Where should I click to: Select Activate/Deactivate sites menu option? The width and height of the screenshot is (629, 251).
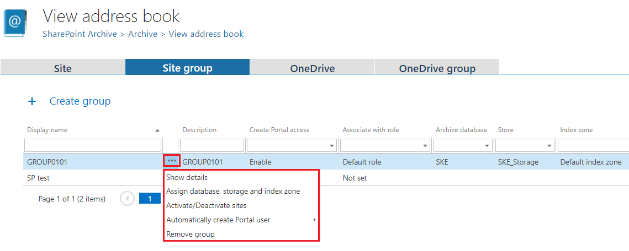coord(206,205)
